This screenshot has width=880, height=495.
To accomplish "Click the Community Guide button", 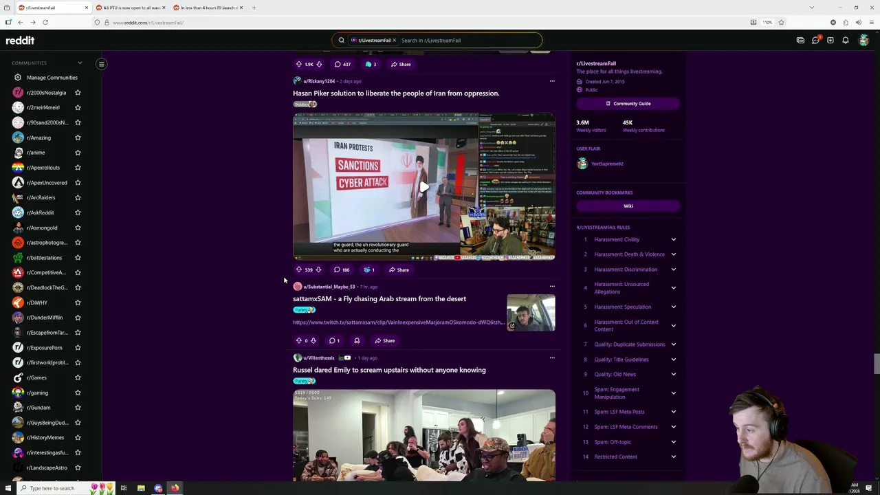I will point(628,104).
